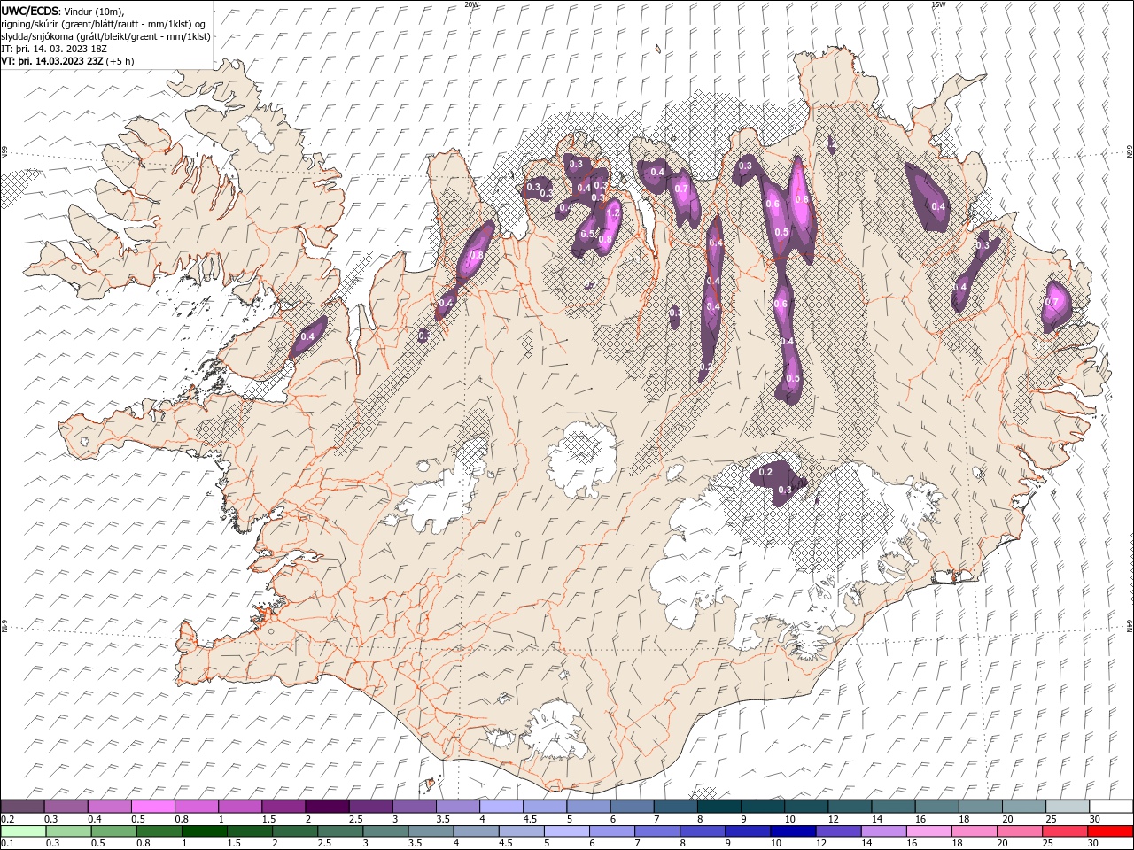The height and width of the screenshot is (850, 1134).
Task: Select the '20W' longitude label
Action: click(x=471, y=4)
